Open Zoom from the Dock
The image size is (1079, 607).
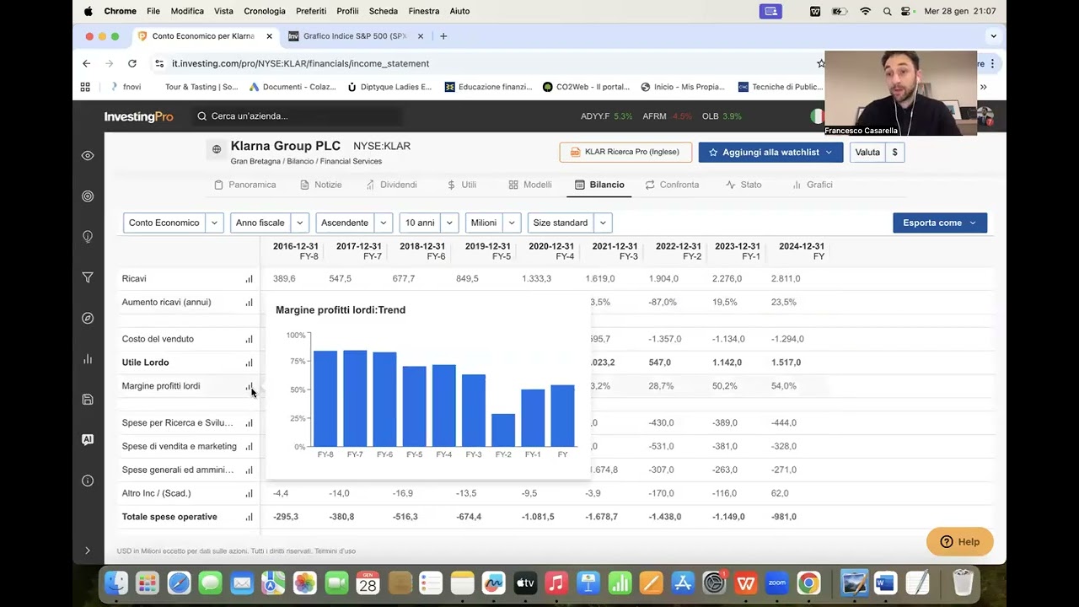(x=776, y=583)
